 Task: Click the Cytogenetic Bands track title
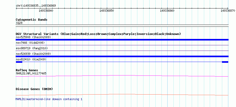32,20
